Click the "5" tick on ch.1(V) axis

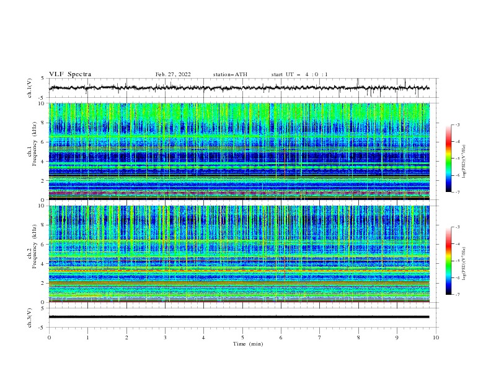coord(43,78)
